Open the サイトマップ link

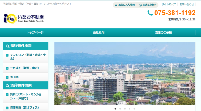pyautogui.click(x=169, y=4)
